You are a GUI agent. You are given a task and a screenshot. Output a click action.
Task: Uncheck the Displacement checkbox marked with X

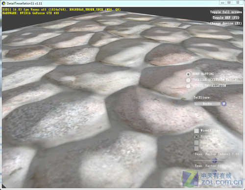(x=196, y=137)
